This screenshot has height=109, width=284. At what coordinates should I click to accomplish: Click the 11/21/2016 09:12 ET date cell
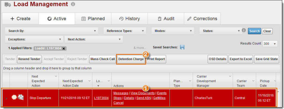click(x=75, y=98)
